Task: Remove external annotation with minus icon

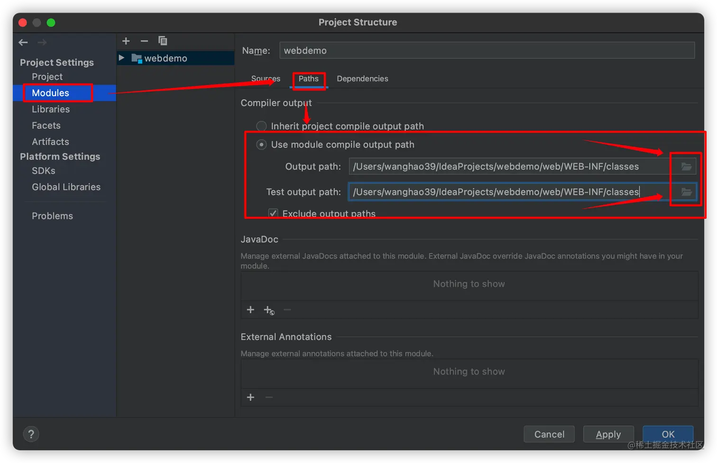Action: point(269,397)
